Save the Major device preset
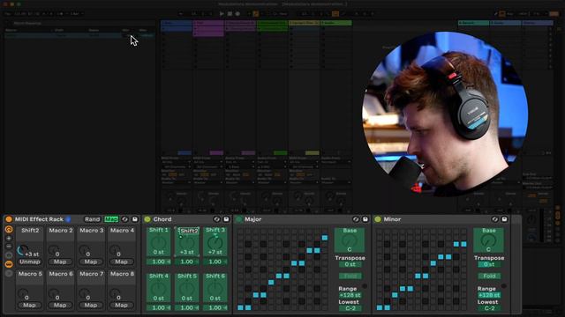Image resolution: width=565 pixels, height=317 pixels. pos(365,219)
